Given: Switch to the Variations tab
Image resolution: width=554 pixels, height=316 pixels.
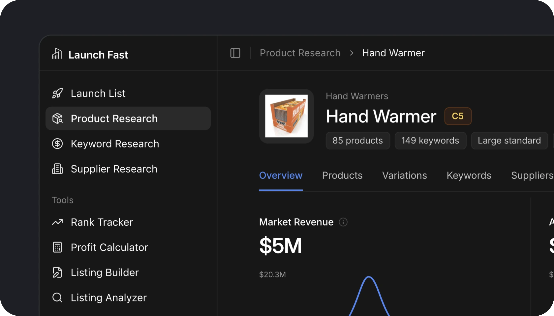Looking at the screenshot, I should click(x=405, y=175).
